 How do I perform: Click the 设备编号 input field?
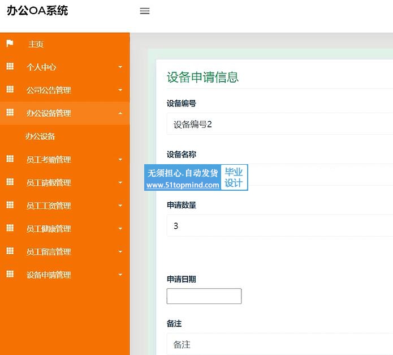point(280,124)
